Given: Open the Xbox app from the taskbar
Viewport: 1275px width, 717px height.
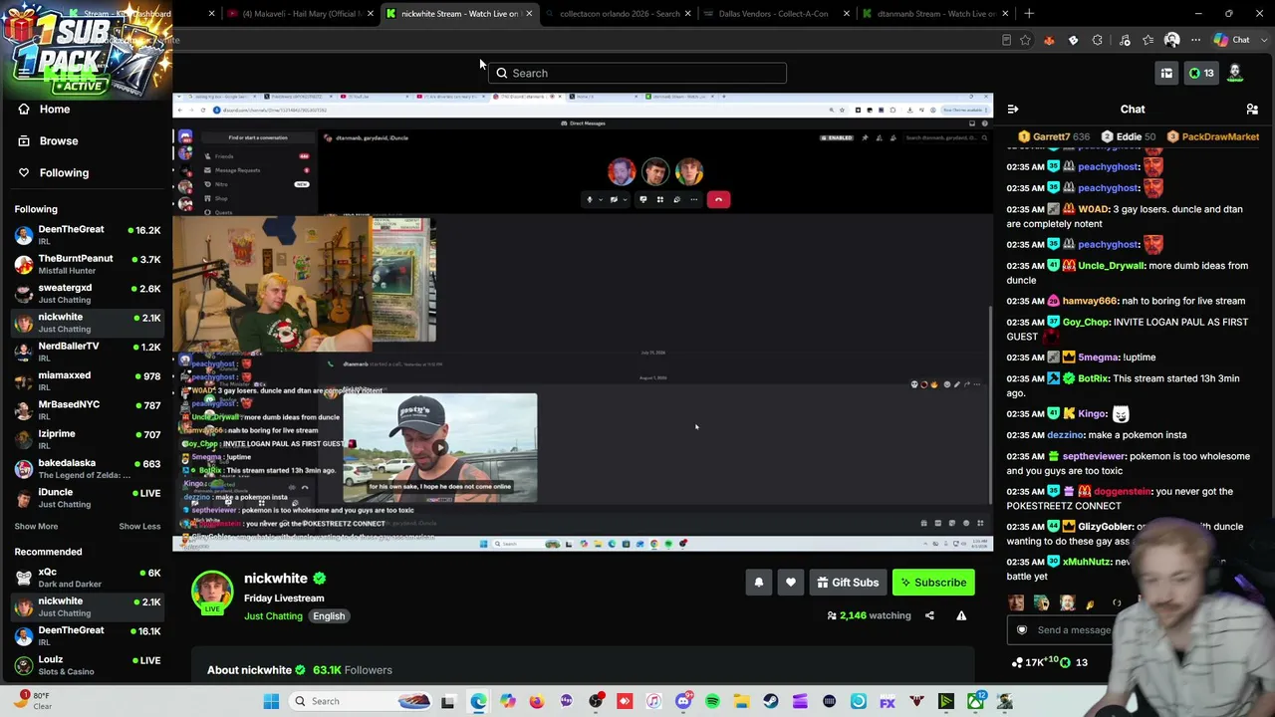Looking at the screenshot, I should point(975,701).
